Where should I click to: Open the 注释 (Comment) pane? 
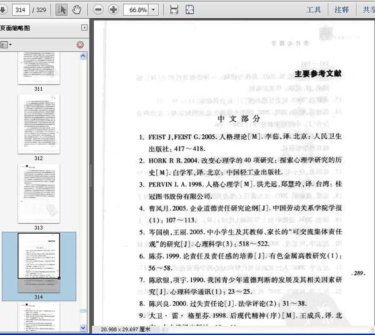(342, 9)
